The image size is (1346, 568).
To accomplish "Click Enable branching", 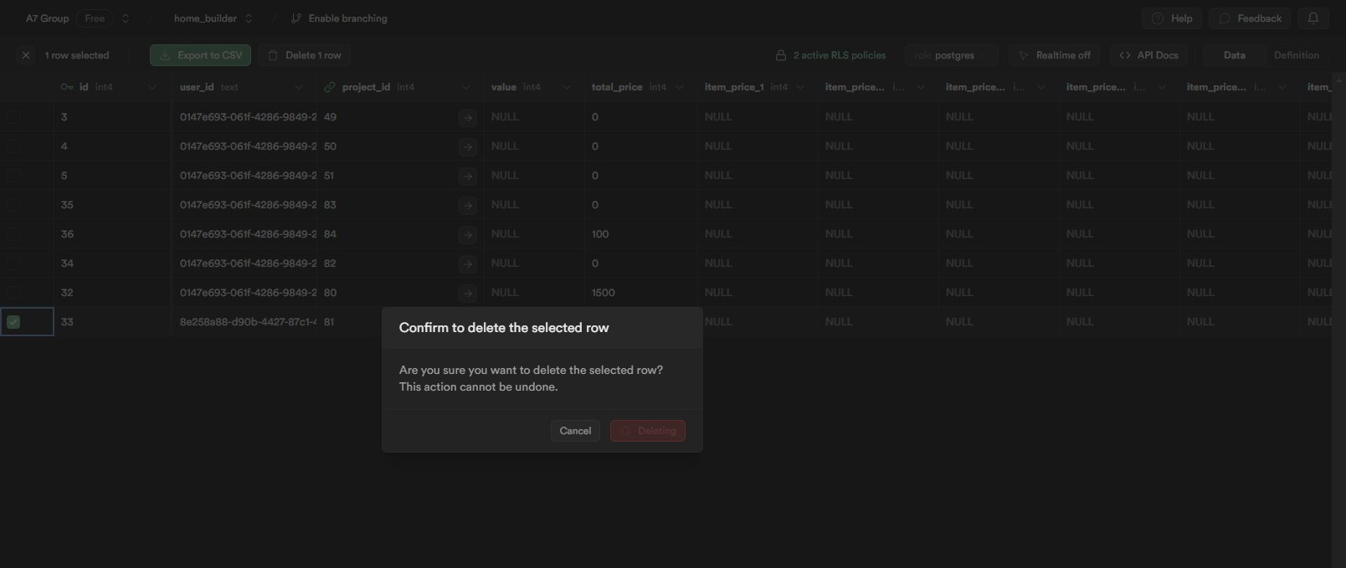I will (339, 18).
